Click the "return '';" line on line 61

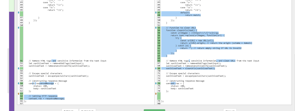211,48
